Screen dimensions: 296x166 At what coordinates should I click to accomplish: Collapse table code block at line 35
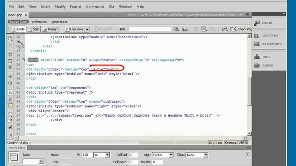pos(23,60)
